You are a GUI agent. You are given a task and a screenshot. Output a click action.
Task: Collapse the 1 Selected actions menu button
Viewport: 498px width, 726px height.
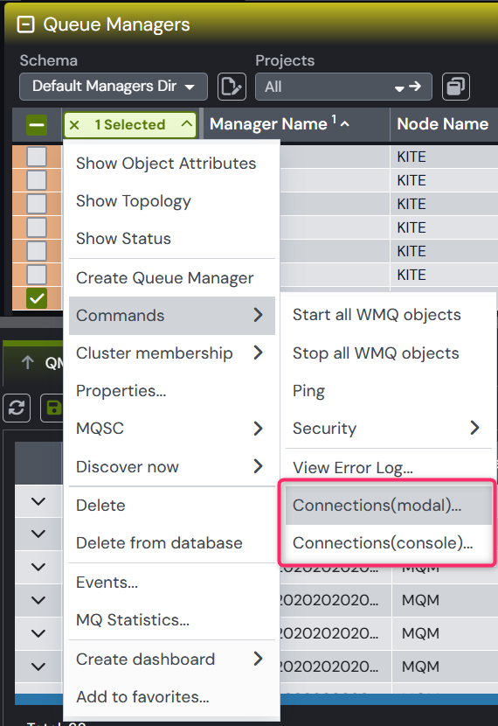187,124
